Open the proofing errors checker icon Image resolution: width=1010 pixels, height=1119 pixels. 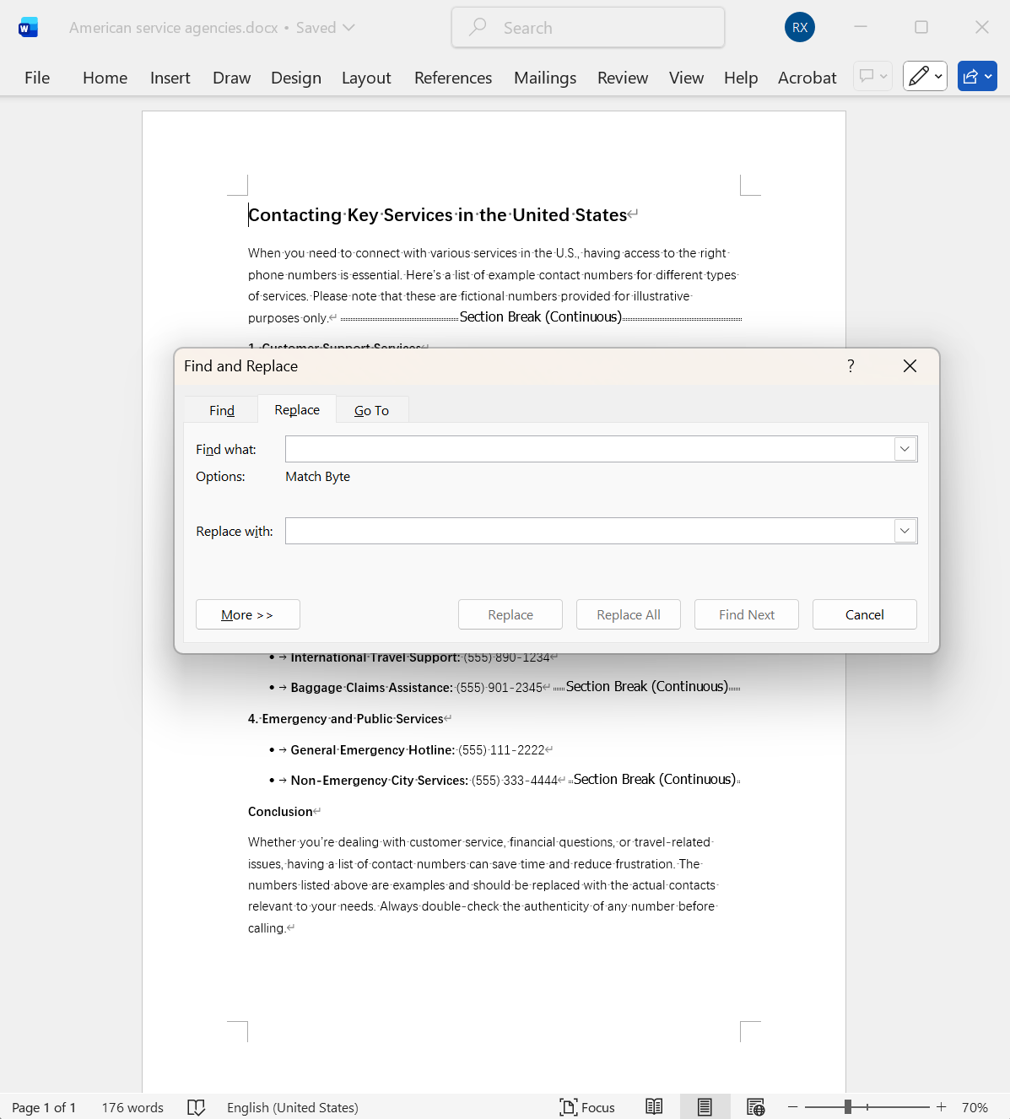pos(196,1106)
